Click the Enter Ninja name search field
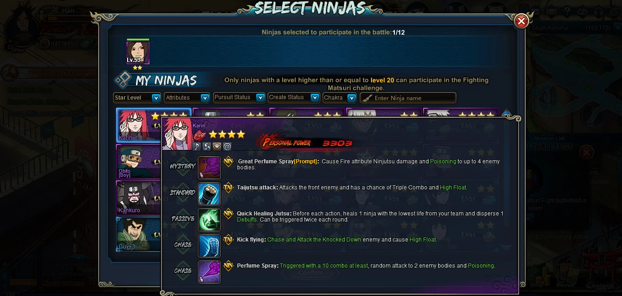This screenshot has width=622, height=296. (x=408, y=98)
